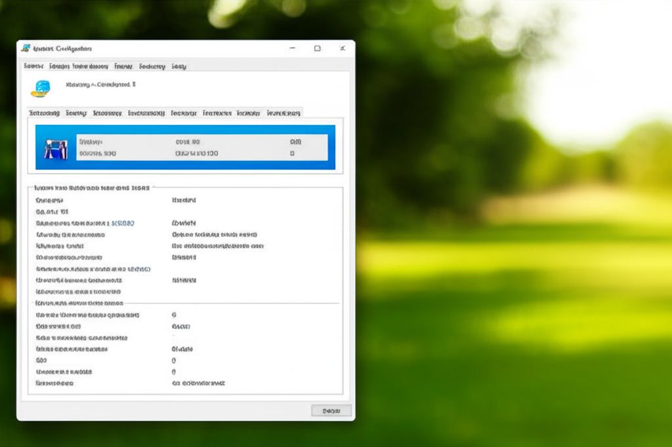Image resolution: width=672 pixels, height=447 pixels.
Task: Click the blue link in the seventh details row
Action: tap(138, 269)
